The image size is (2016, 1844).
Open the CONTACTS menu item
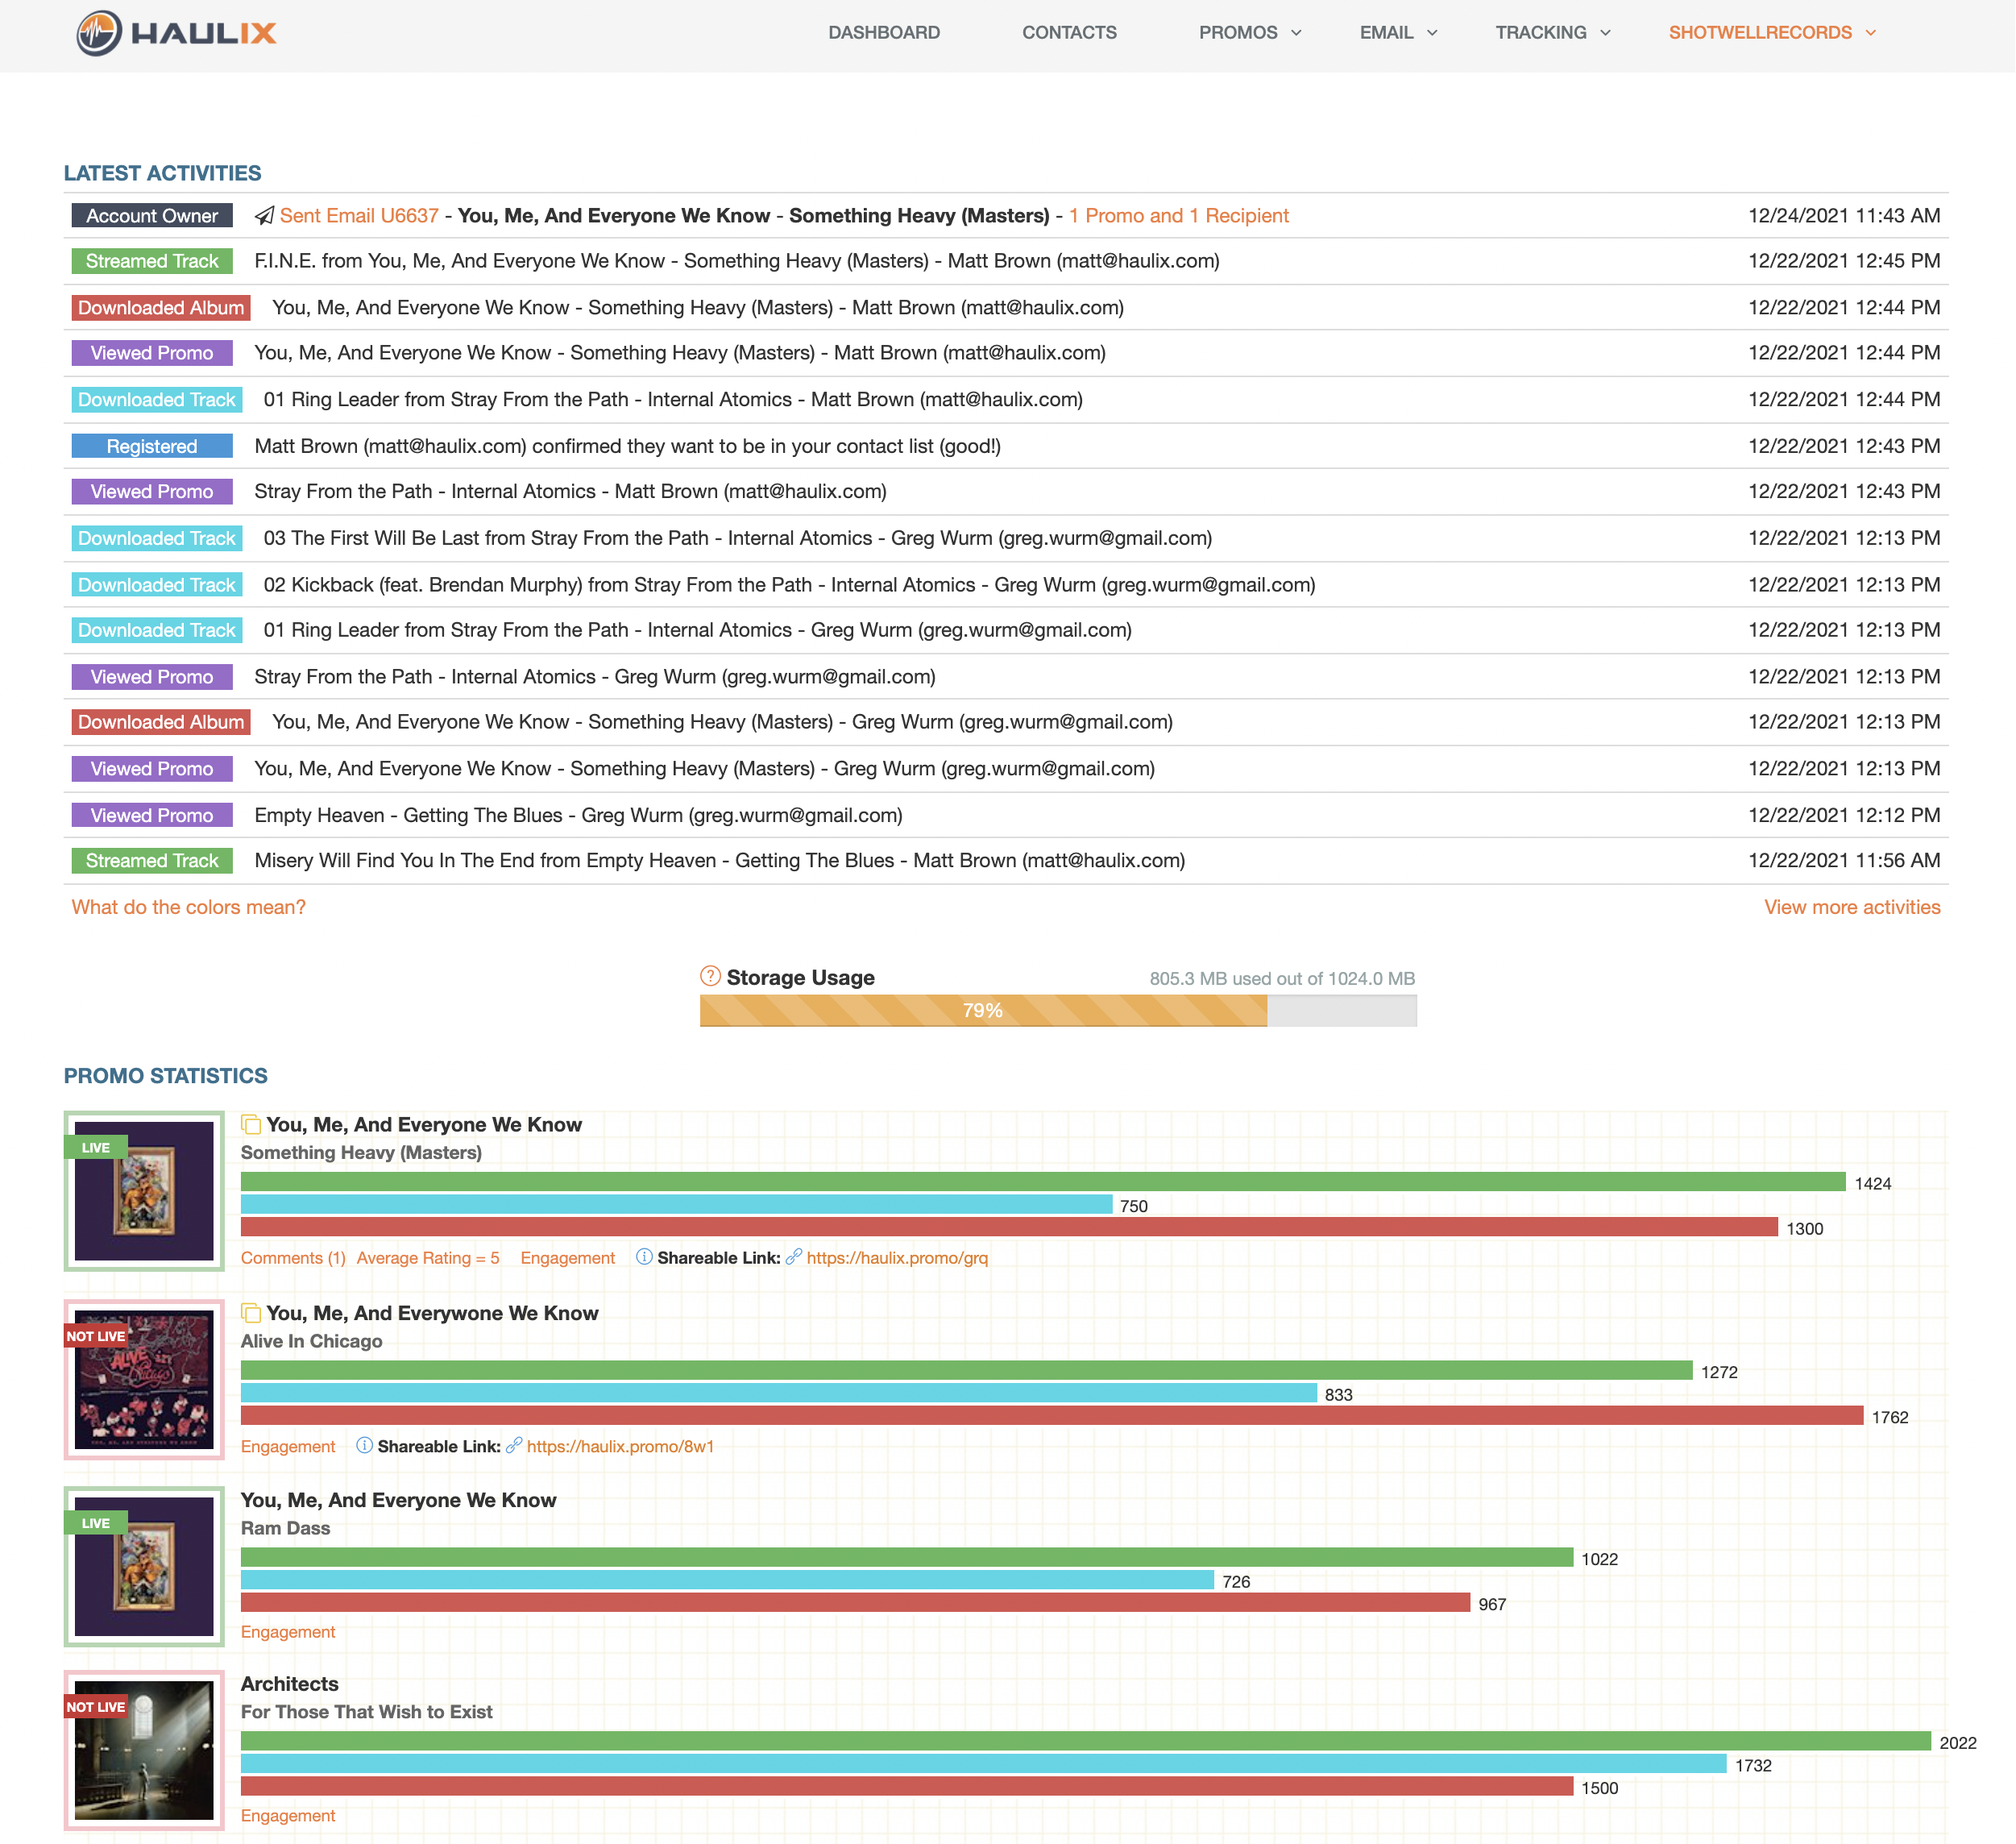point(1069,33)
